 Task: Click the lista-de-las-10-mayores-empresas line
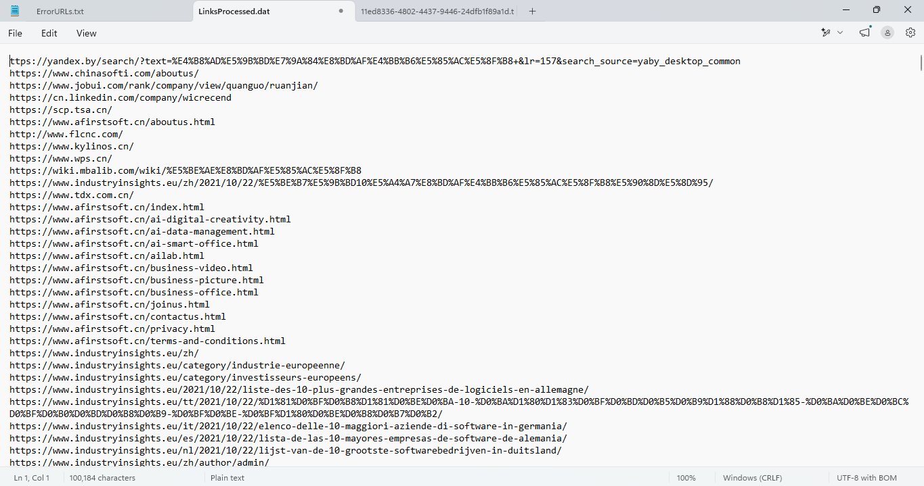tap(288, 438)
